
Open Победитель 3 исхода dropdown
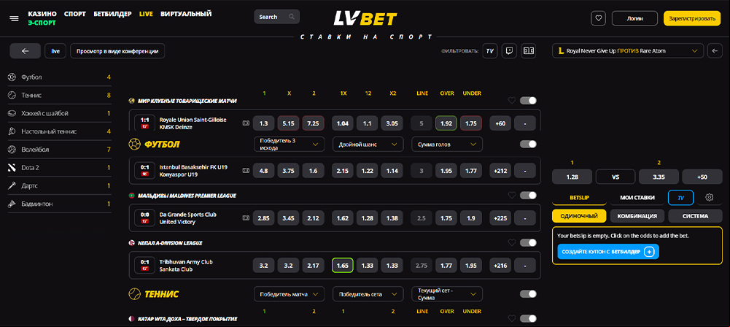tap(289, 145)
